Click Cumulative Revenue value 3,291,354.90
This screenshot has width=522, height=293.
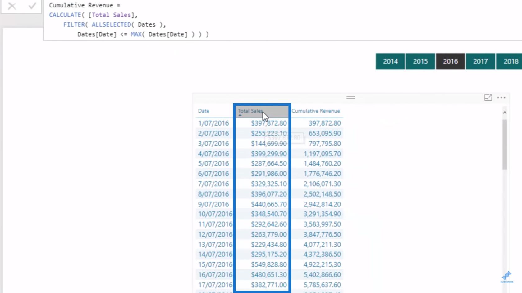(x=322, y=214)
